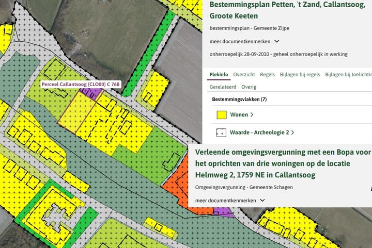Click the arrow after Waarde - Archeologie 2
The width and height of the screenshot is (372, 248).
coord(292,133)
